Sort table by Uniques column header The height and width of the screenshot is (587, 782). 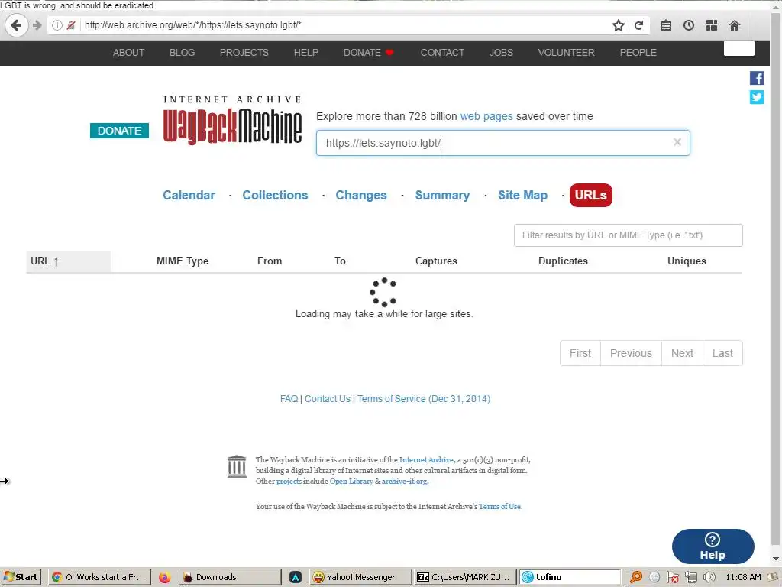[687, 261]
